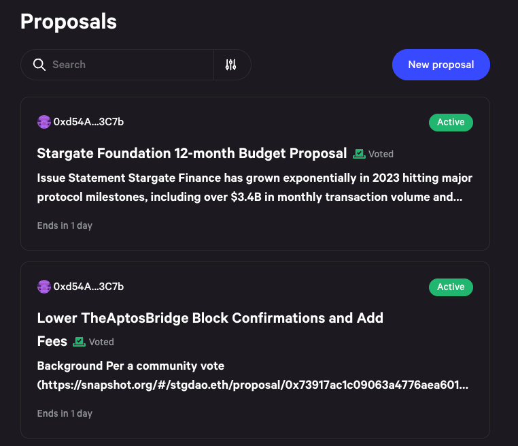Click the New proposal button
Image resolution: width=518 pixels, height=446 pixels.
[441, 65]
